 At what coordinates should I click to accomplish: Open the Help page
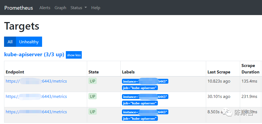(x=96, y=8)
